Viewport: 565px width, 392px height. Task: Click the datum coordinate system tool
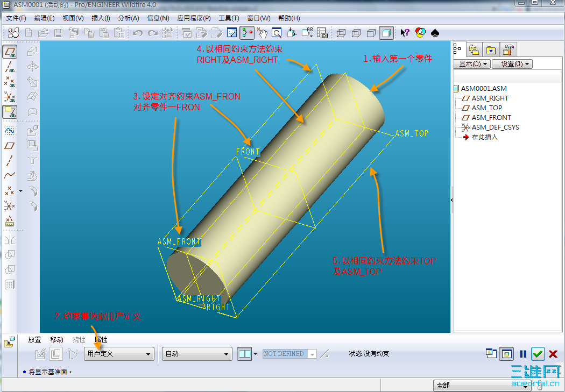[x=10, y=206]
